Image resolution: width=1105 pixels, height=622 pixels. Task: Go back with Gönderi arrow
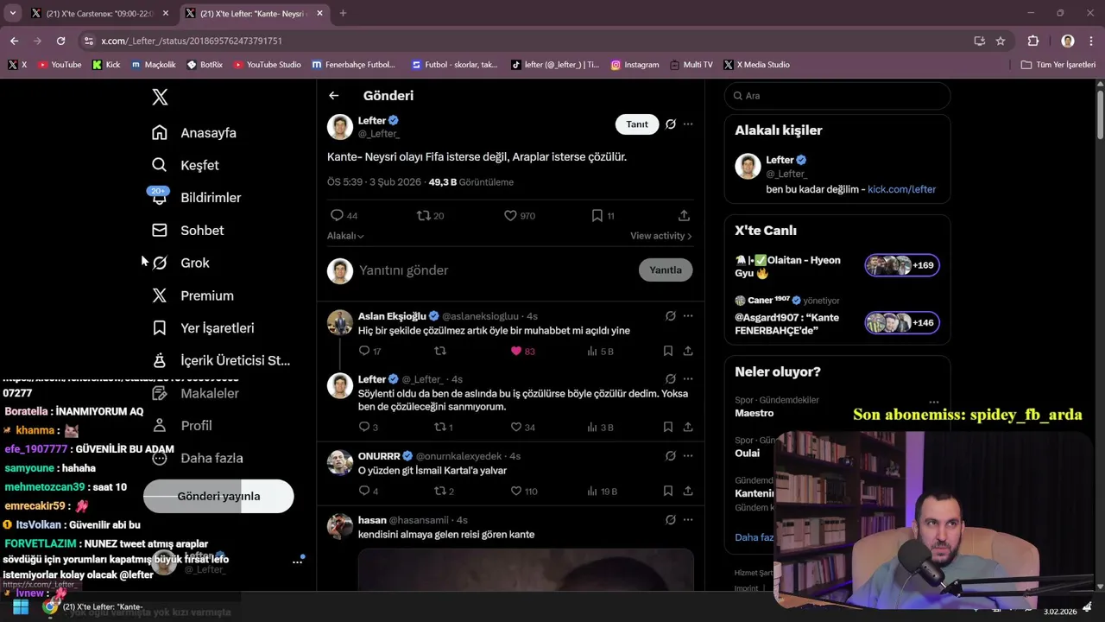point(333,96)
